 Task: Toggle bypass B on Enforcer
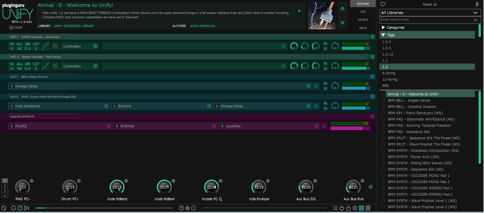click(117, 126)
